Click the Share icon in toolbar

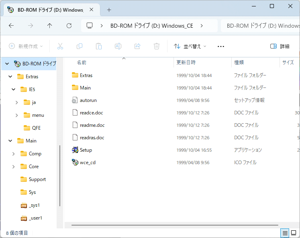click(137, 46)
